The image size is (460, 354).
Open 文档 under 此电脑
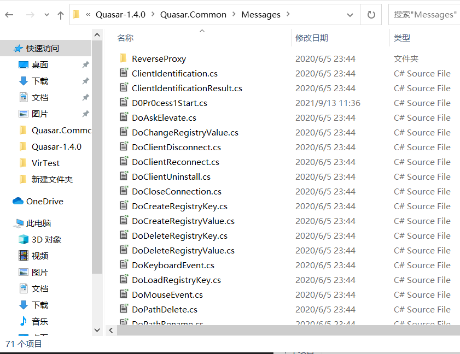pyautogui.click(x=39, y=288)
